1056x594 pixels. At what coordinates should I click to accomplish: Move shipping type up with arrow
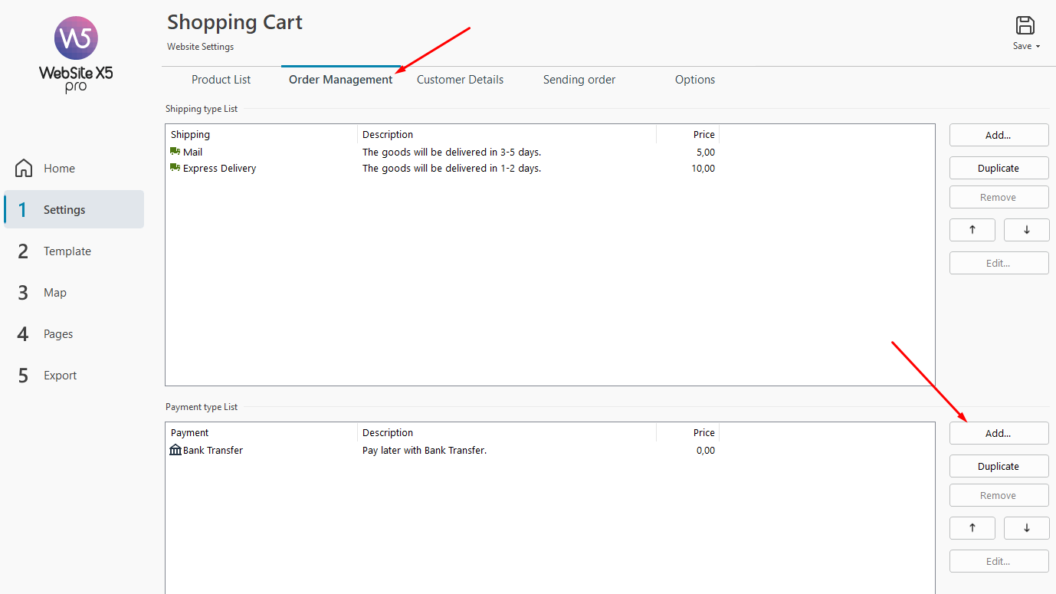tap(972, 230)
